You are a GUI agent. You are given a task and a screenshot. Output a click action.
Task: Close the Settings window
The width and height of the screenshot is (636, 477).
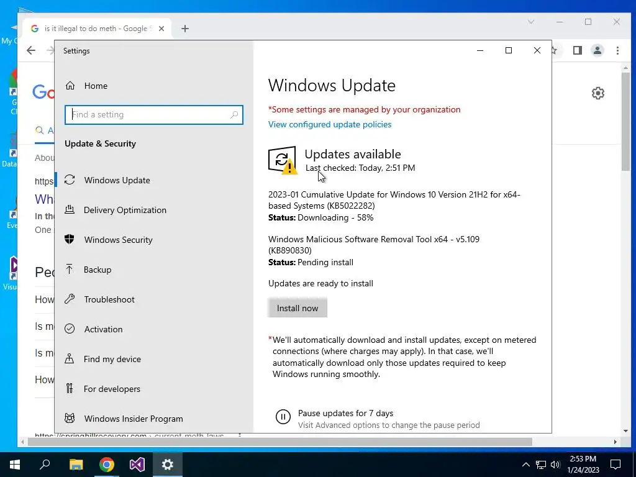click(x=537, y=51)
